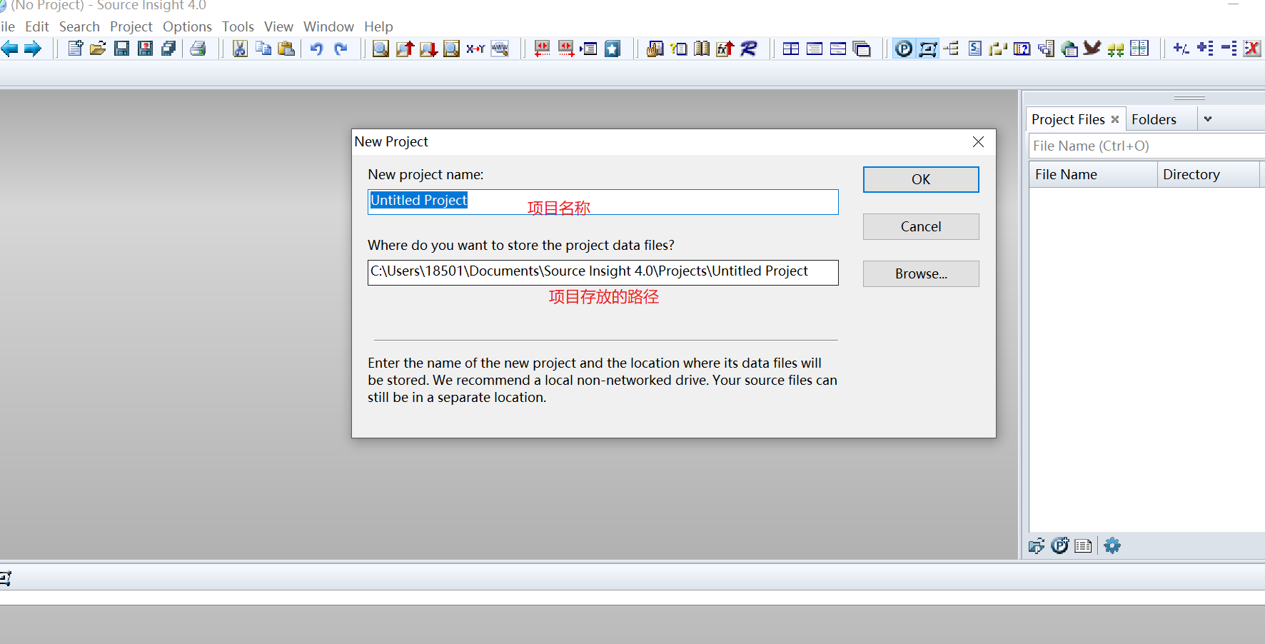The width and height of the screenshot is (1265, 644).
Task: Cut selection with scissors icon
Action: (x=240, y=49)
